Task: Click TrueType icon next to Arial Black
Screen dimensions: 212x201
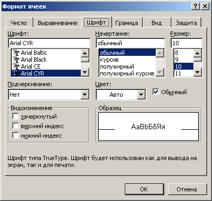Action: point(16,60)
